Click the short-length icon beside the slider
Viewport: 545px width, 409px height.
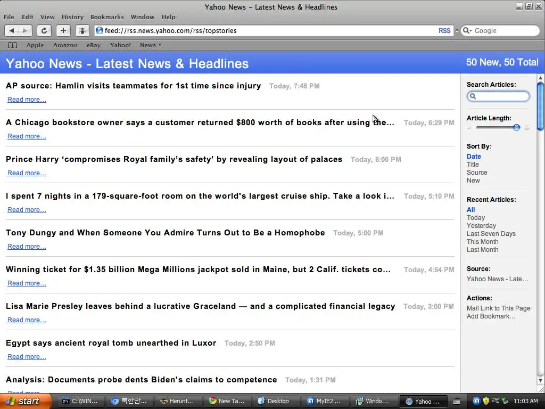(x=469, y=128)
